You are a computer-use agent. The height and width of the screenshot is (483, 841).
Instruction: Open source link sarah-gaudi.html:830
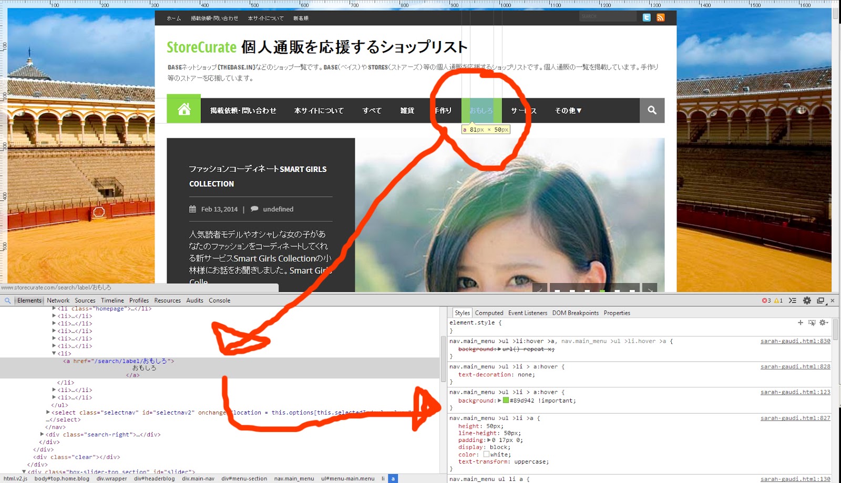(795, 341)
